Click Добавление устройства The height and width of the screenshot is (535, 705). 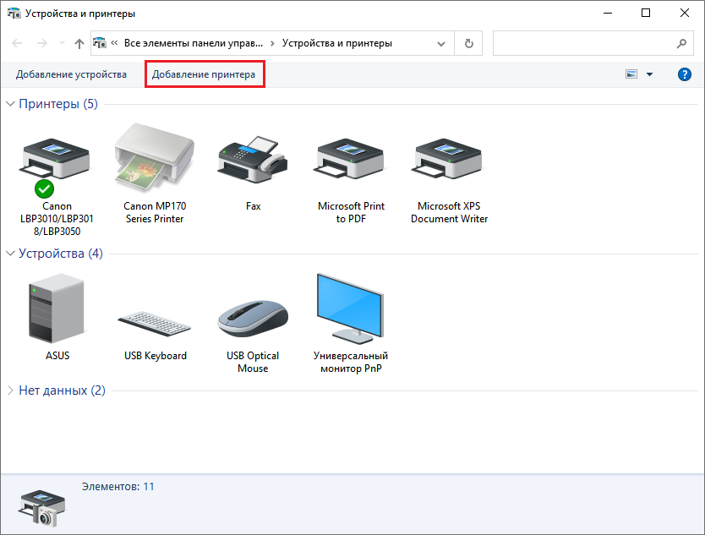pos(71,74)
